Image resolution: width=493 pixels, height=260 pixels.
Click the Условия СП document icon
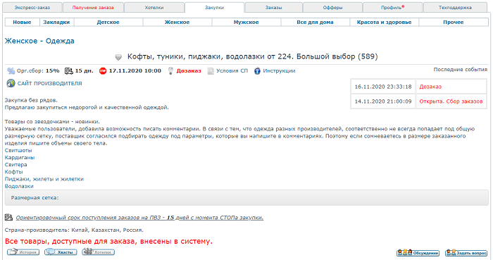pos(211,70)
